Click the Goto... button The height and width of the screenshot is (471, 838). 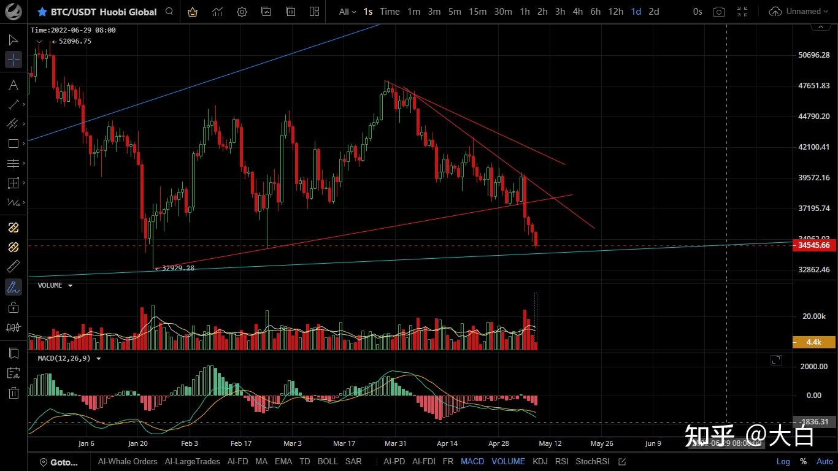[x=59, y=462]
